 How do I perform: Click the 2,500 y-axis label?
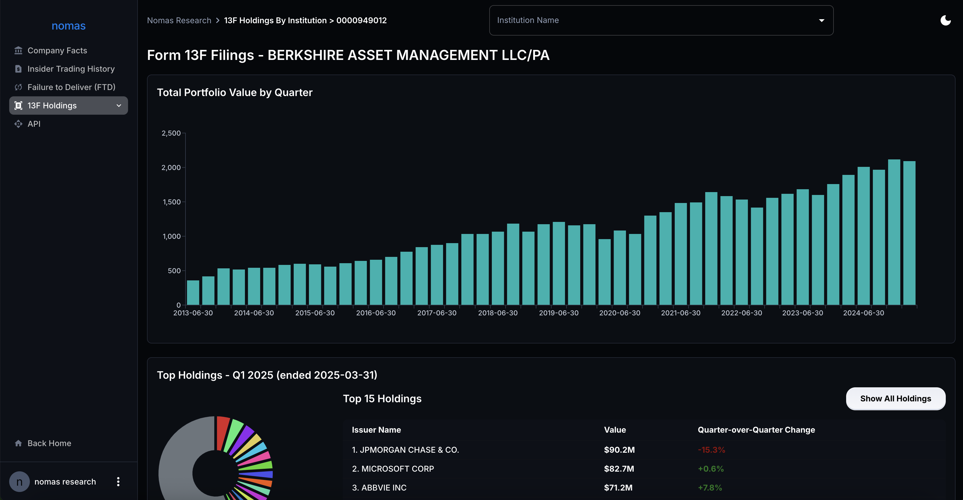pos(171,133)
